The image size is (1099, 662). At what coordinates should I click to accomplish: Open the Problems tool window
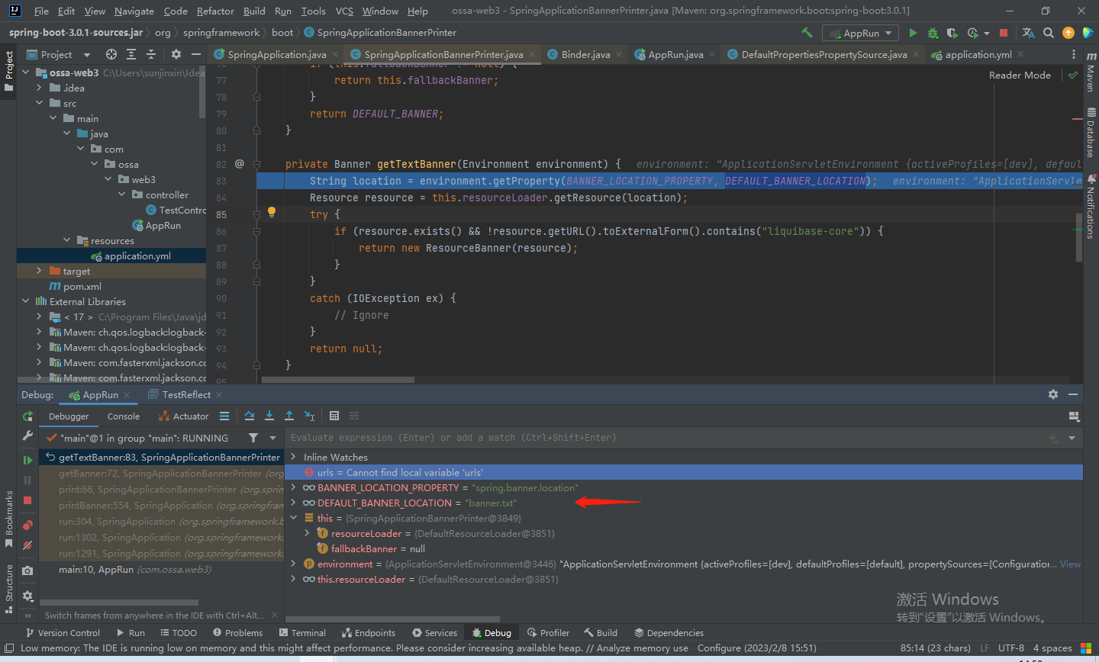pos(237,633)
